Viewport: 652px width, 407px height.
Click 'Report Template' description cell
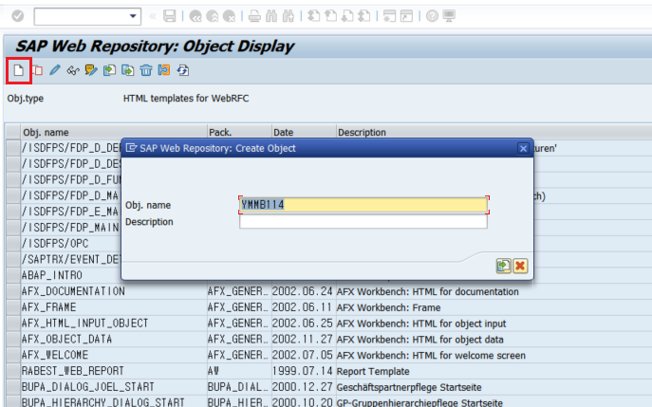coord(373,371)
